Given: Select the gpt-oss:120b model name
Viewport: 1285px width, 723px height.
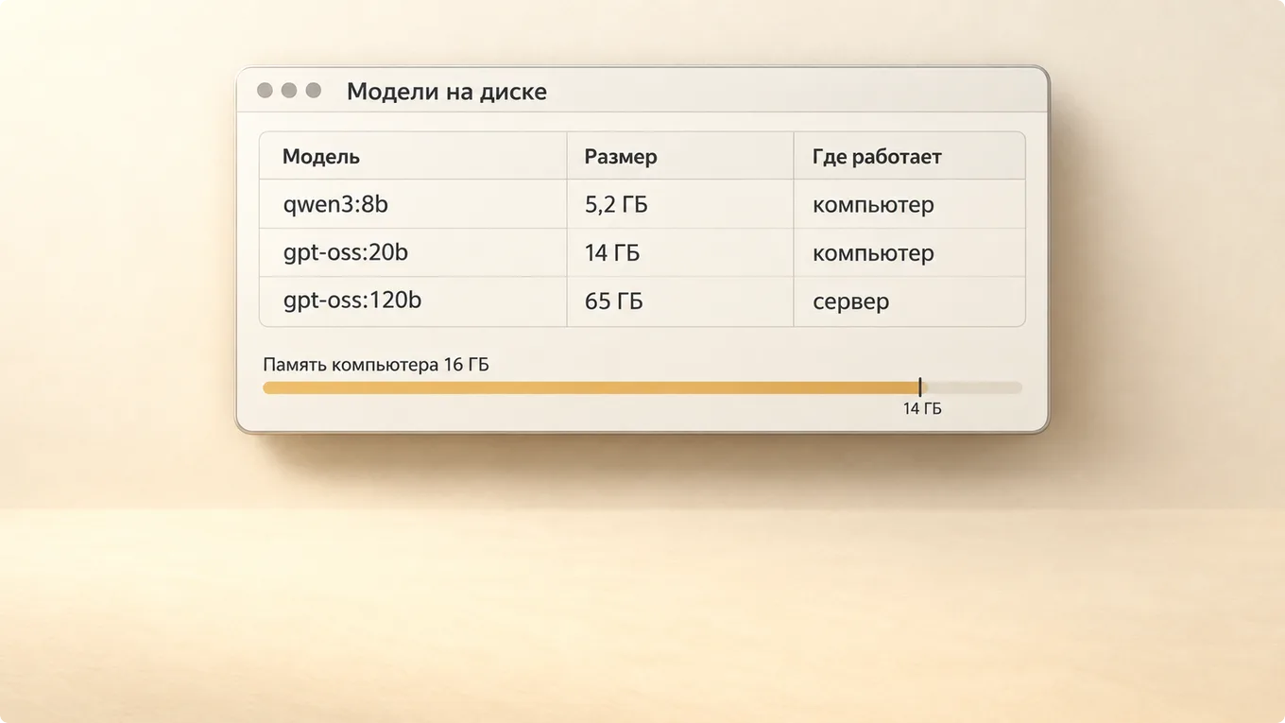Looking at the screenshot, I should (352, 301).
